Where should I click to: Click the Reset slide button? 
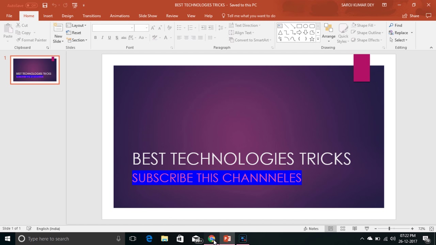tap(74, 33)
